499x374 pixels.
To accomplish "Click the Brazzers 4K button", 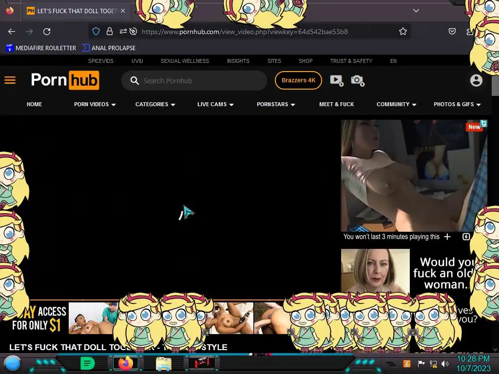I will point(298,80).
